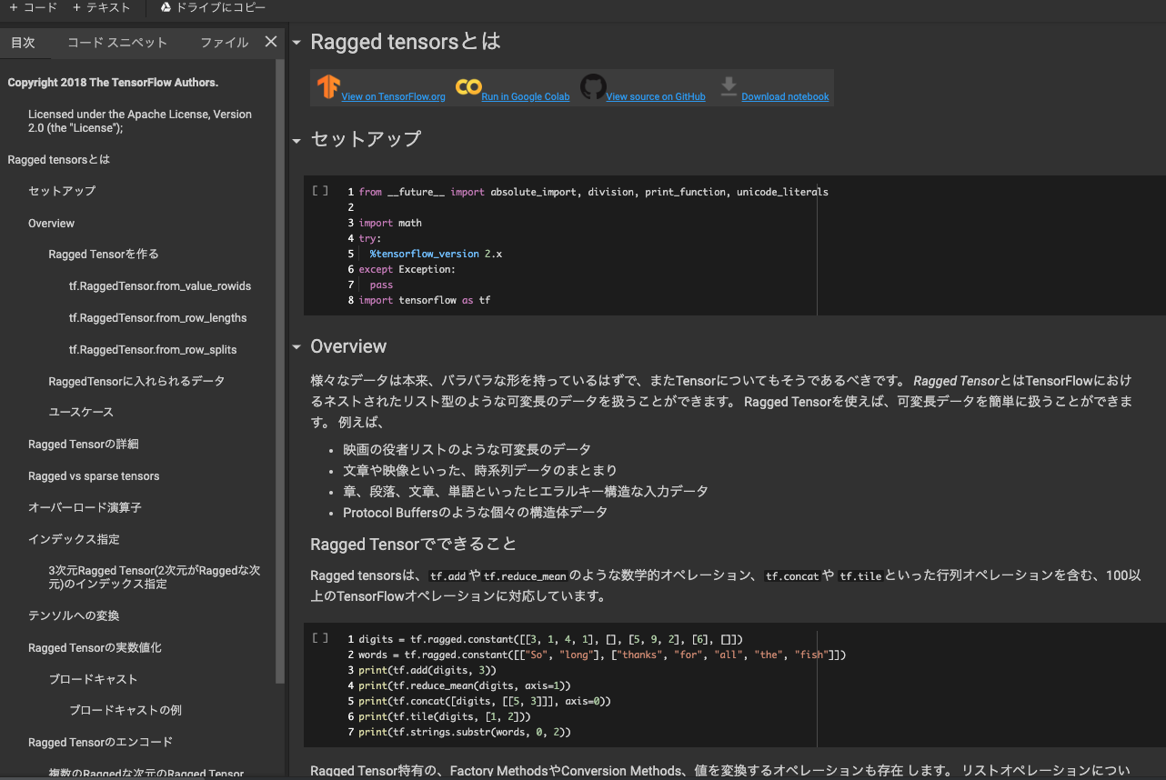Click the 映画の役者リスト bullet text
Screen dimensions: 1166x780
pyautogui.click(x=467, y=450)
